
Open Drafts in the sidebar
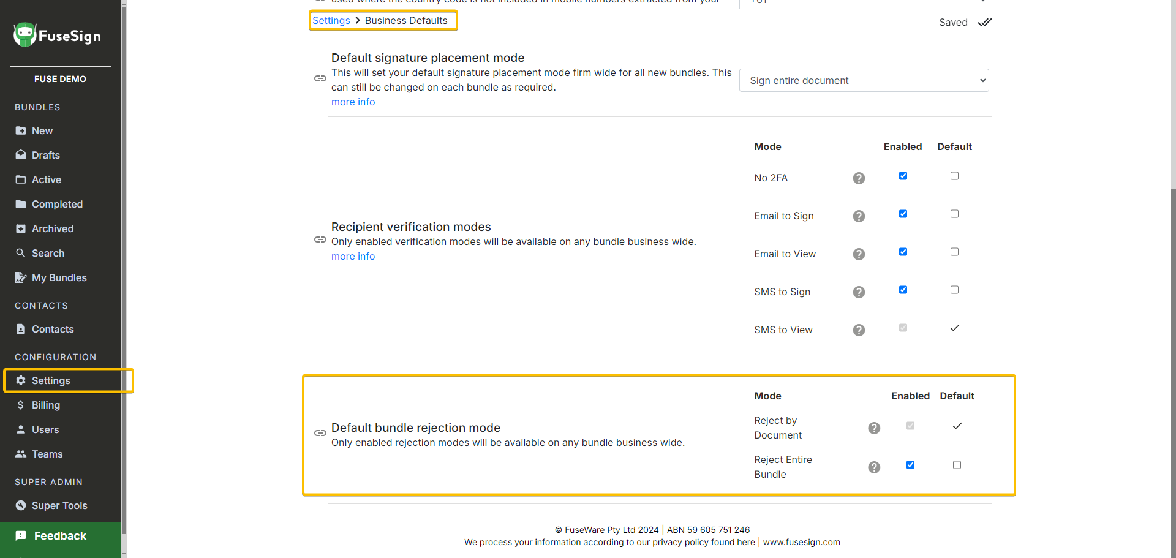point(46,155)
